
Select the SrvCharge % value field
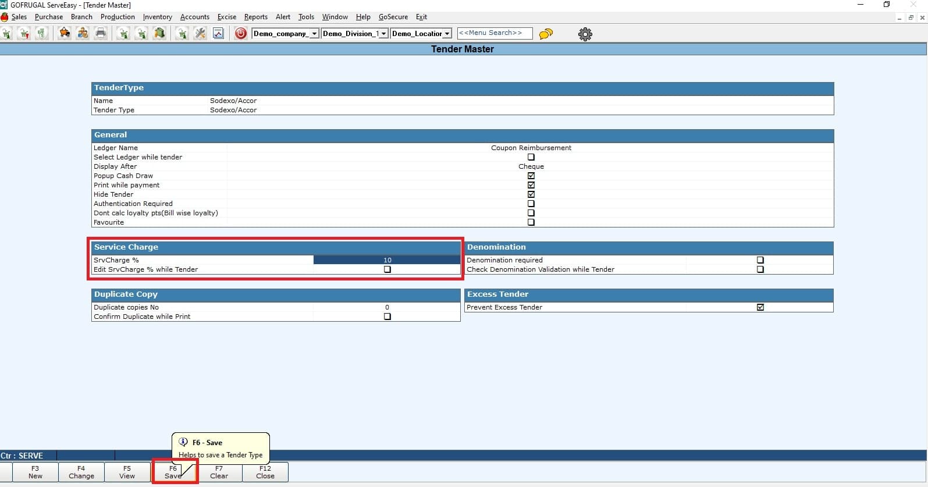tap(387, 260)
